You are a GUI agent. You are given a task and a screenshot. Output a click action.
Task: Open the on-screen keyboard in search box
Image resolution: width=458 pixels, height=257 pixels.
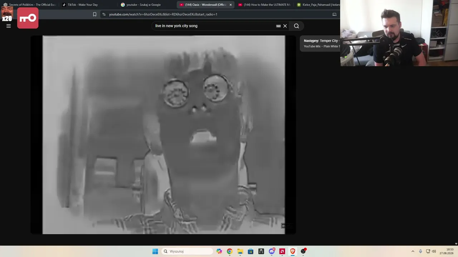(278, 26)
